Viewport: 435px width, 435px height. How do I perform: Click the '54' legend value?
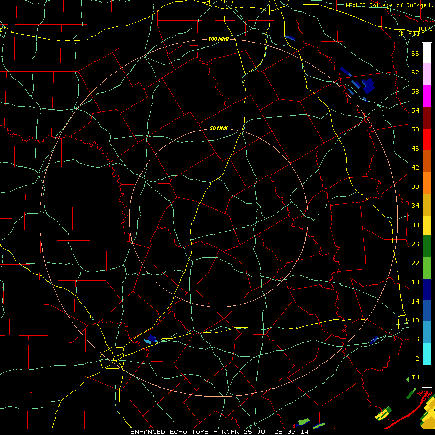(415, 110)
